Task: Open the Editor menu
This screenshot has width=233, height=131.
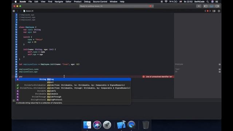Action: pos(68,1)
